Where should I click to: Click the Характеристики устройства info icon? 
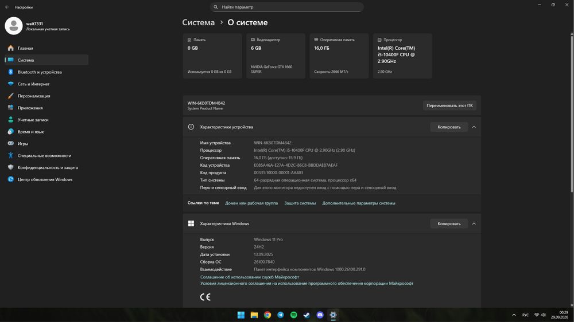[191, 127]
